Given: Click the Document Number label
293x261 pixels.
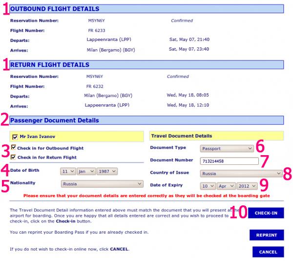Looking at the screenshot, I should (x=171, y=160).
